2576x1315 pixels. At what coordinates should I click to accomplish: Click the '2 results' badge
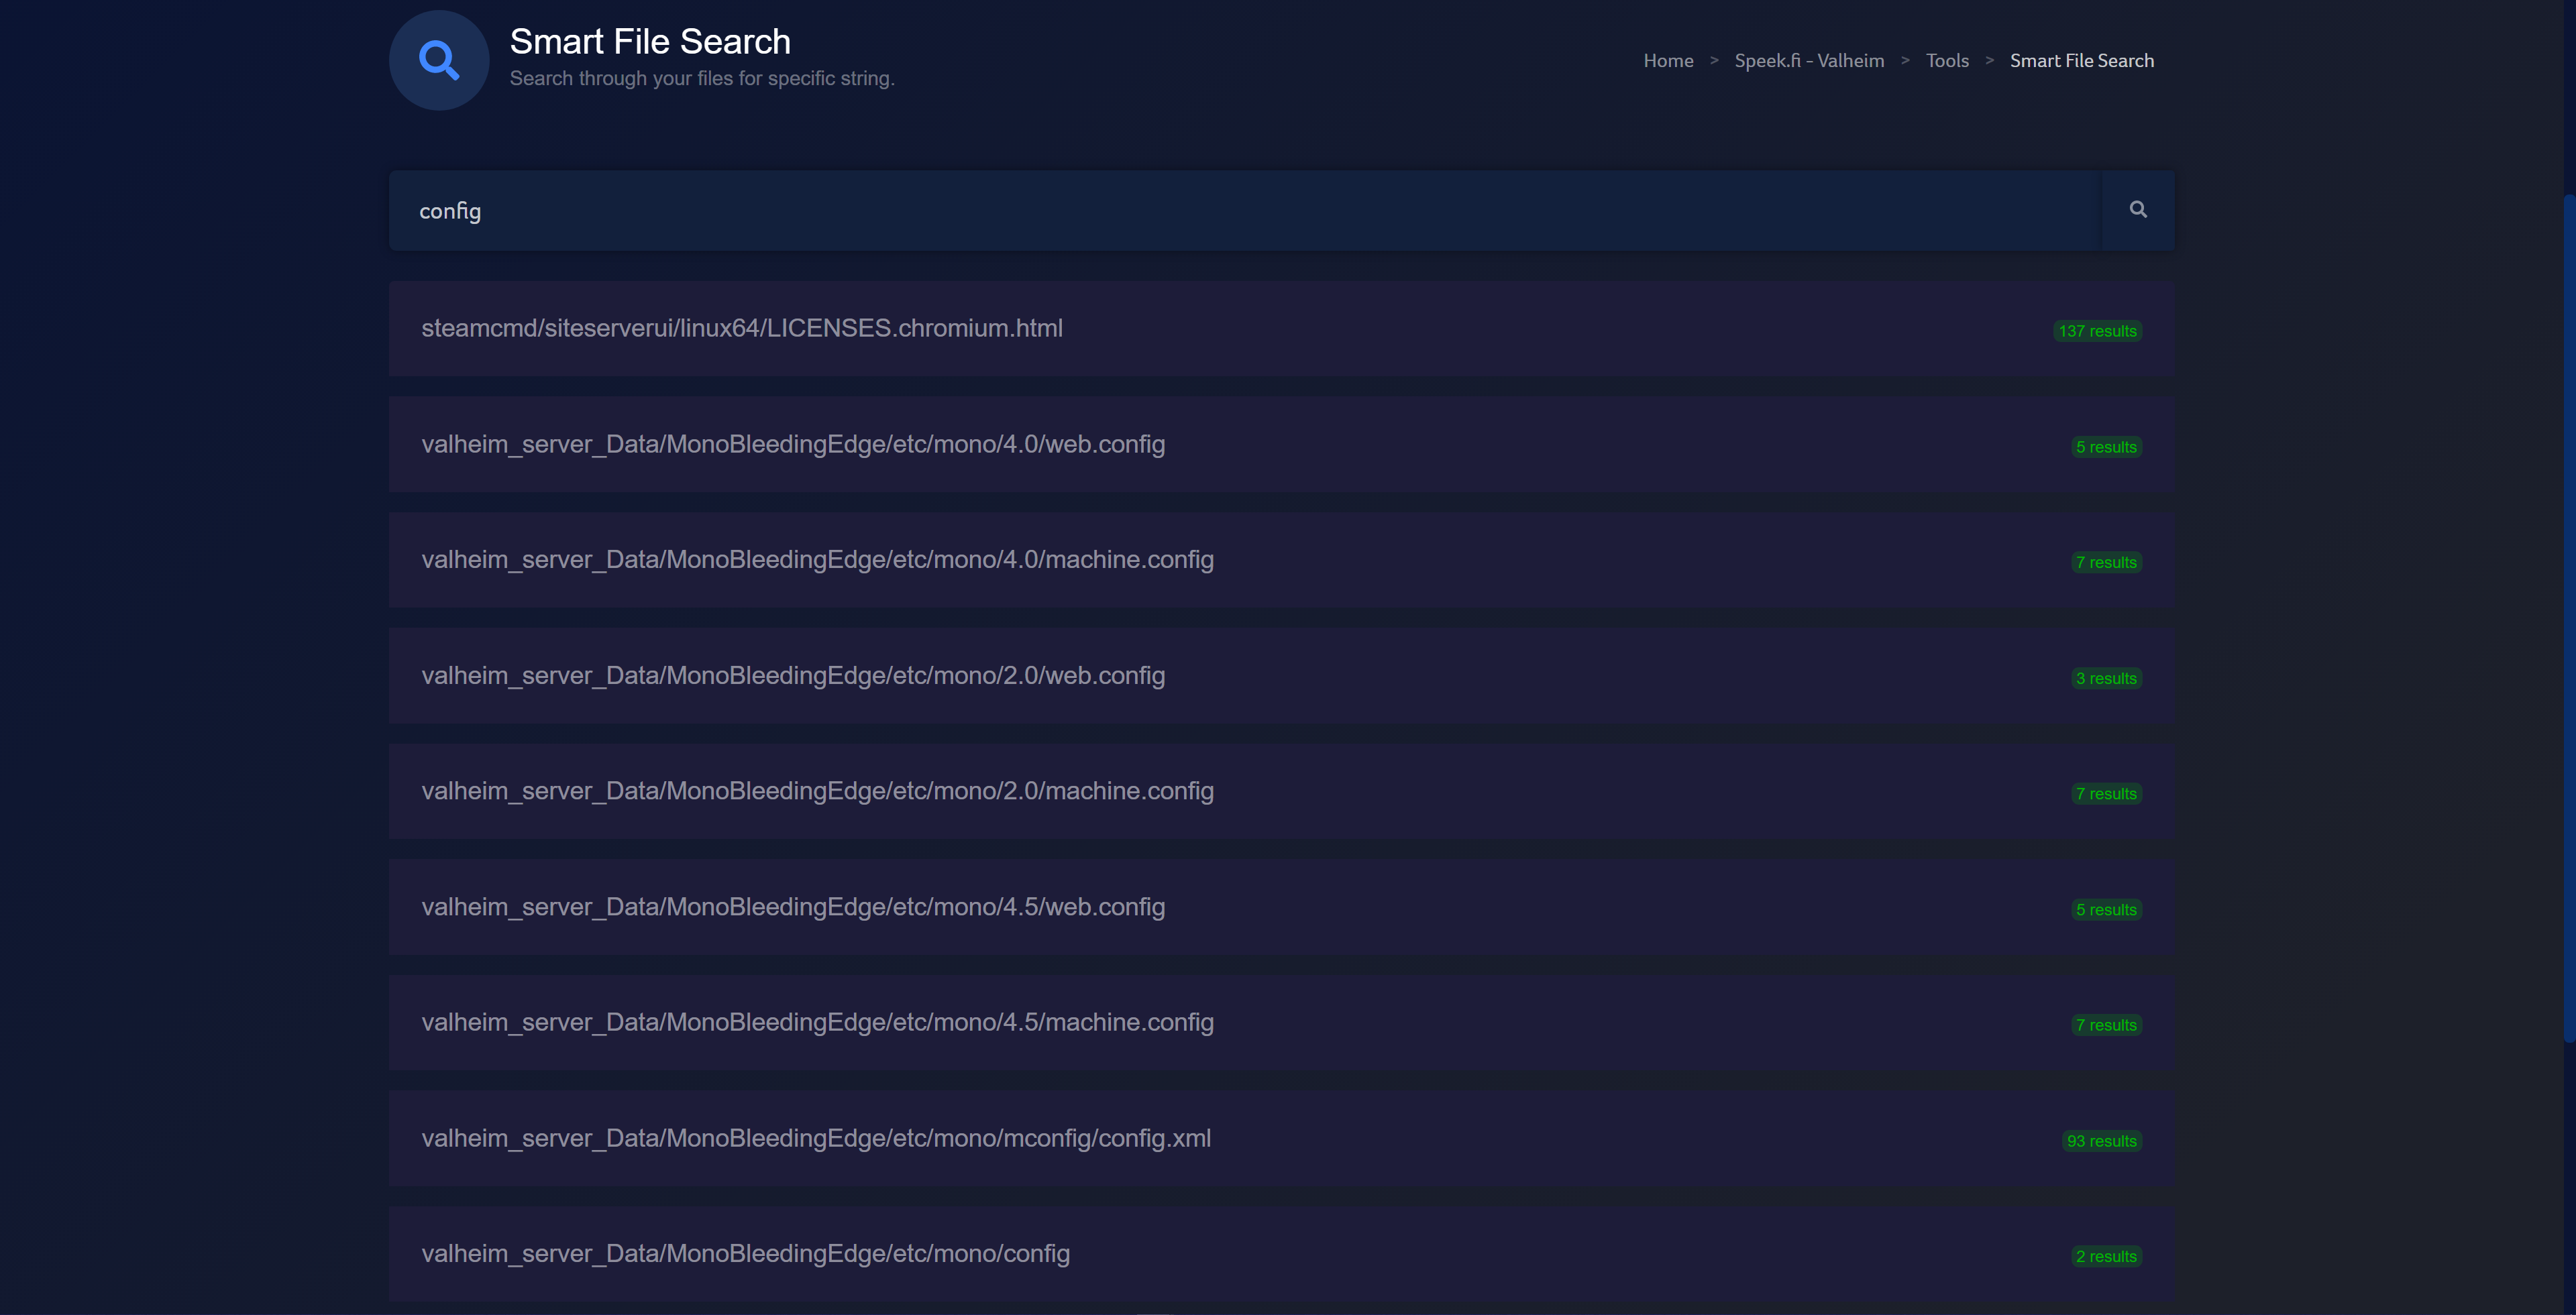tap(2106, 1257)
